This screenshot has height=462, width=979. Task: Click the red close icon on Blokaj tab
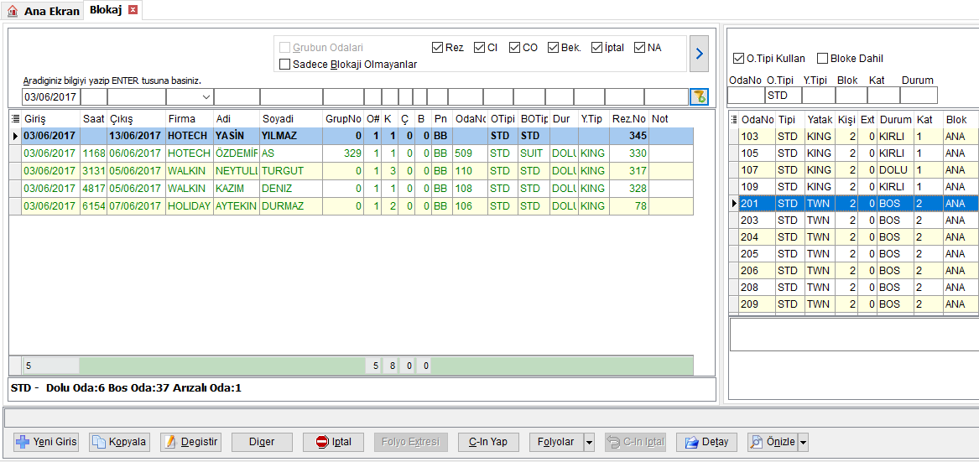click(x=133, y=9)
